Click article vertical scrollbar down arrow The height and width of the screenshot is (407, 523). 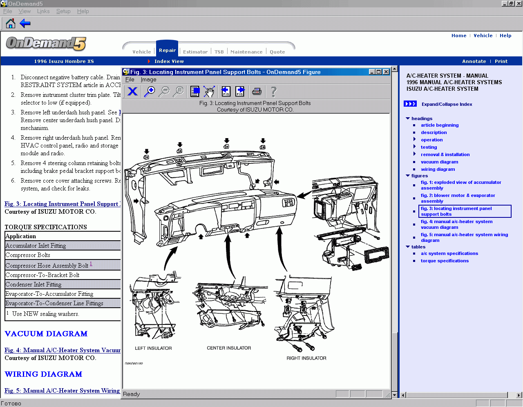395,395
